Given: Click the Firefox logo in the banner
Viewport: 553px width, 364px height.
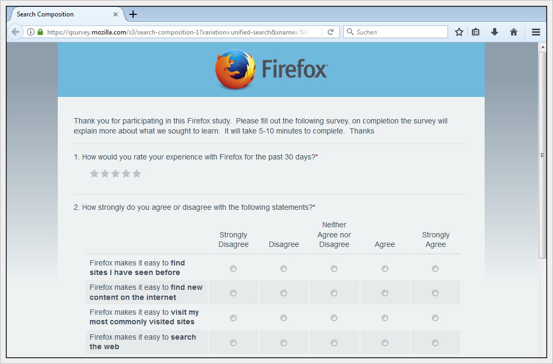Looking at the screenshot, I should click(x=271, y=69).
